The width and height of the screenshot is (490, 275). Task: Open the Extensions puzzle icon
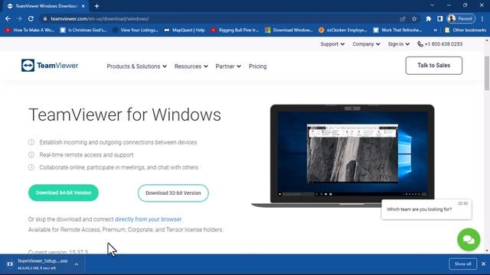pyautogui.click(x=429, y=18)
